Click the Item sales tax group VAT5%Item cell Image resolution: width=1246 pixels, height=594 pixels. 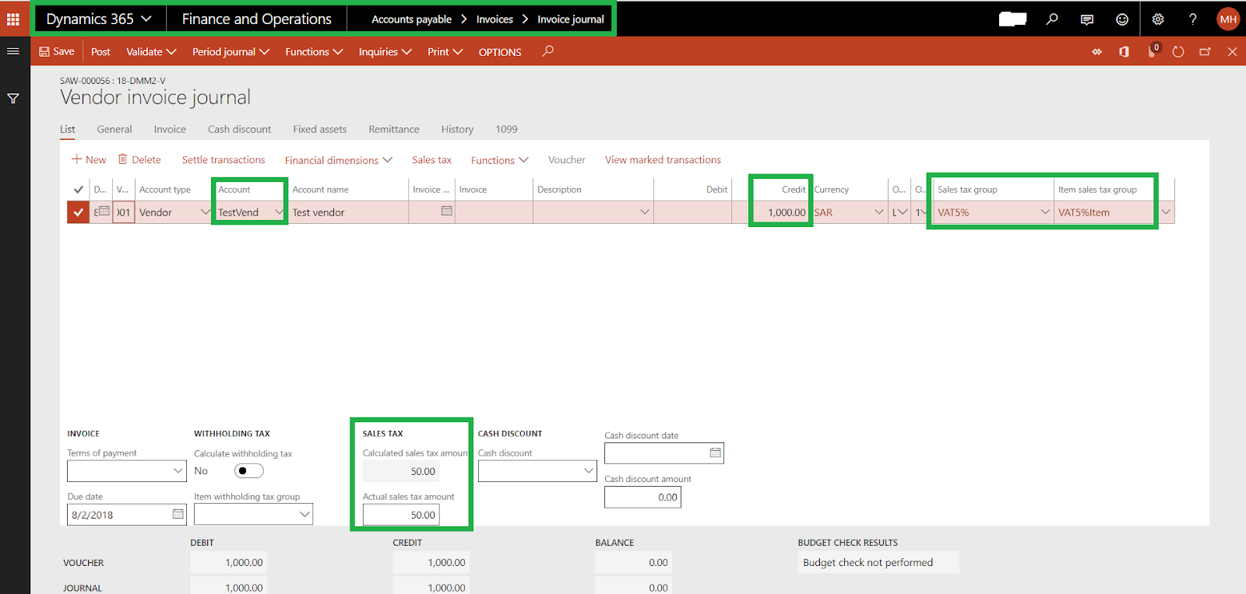point(1103,212)
